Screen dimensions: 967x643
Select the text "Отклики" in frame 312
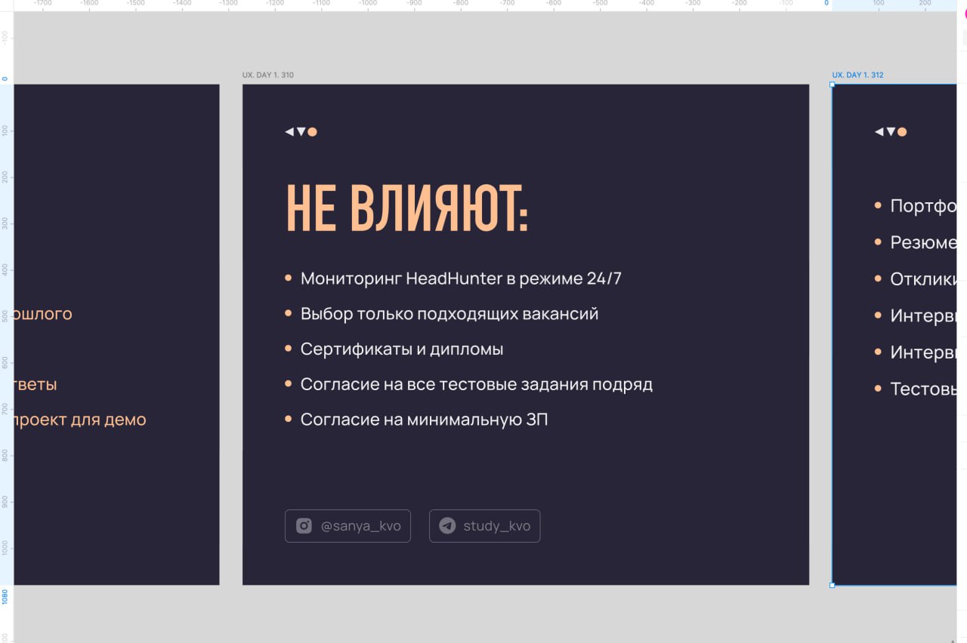[x=923, y=279]
